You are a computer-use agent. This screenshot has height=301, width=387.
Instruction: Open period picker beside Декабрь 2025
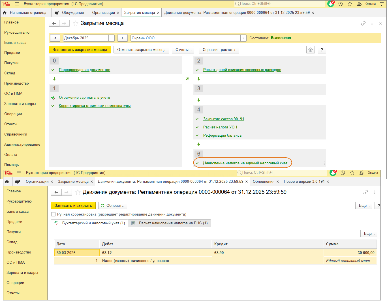112,38
